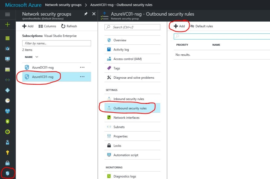Sort rules by NAME column header

(x=216, y=45)
